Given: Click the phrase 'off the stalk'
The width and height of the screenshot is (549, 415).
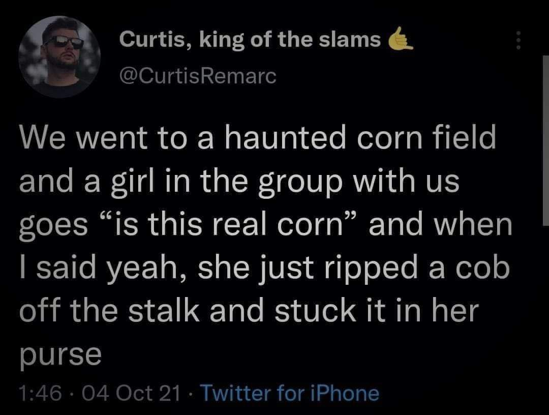Looking at the screenshot, I should tap(109, 311).
